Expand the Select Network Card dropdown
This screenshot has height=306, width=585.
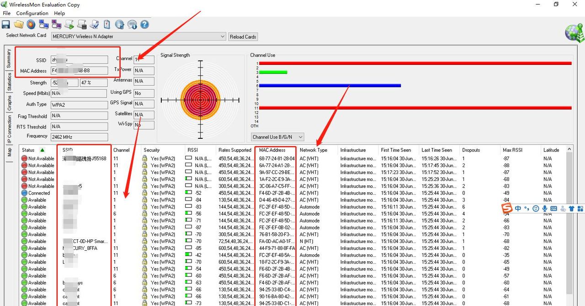pyautogui.click(x=223, y=37)
